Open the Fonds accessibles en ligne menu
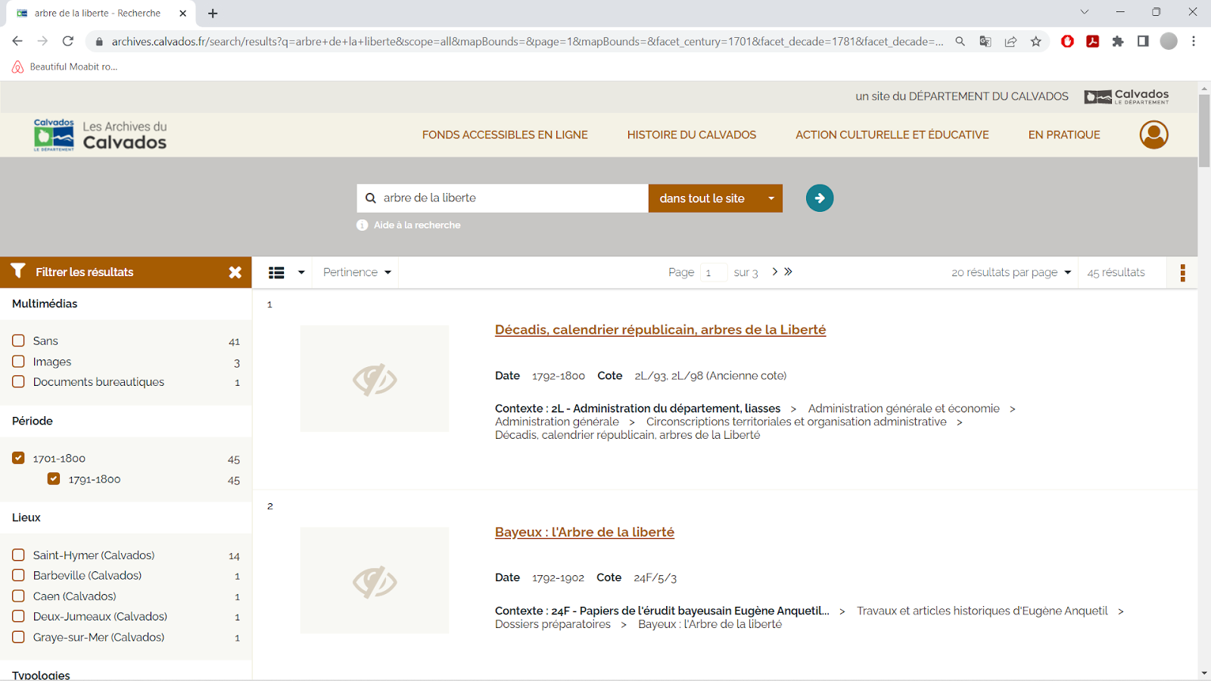Image resolution: width=1211 pixels, height=681 pixels. (x=505, y=135)
